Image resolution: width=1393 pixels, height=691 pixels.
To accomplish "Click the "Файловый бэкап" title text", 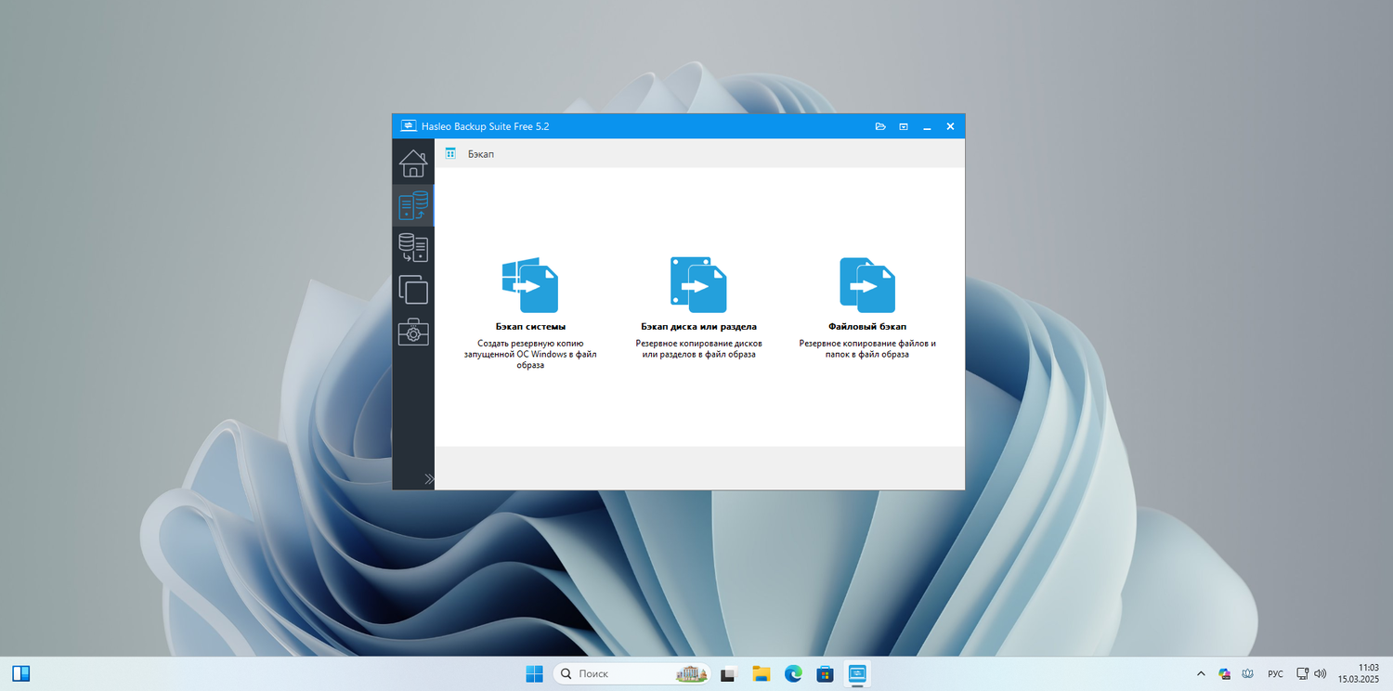I will pyautogui.click(x=867, y=327).
